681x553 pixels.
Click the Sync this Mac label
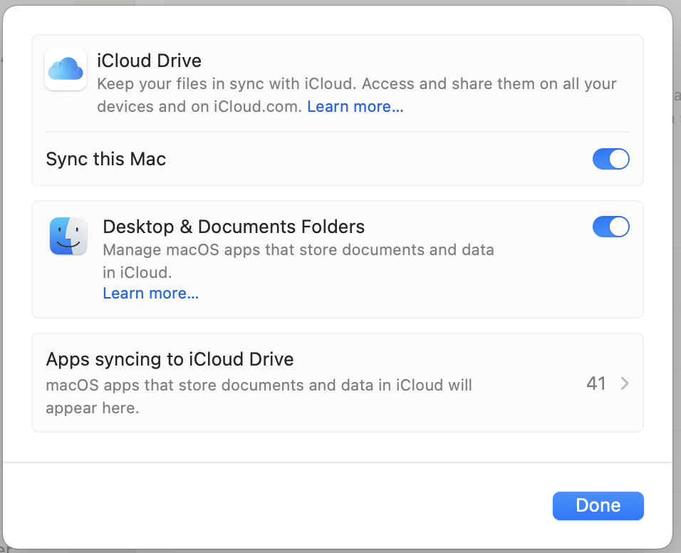click(x=105, y=159)
